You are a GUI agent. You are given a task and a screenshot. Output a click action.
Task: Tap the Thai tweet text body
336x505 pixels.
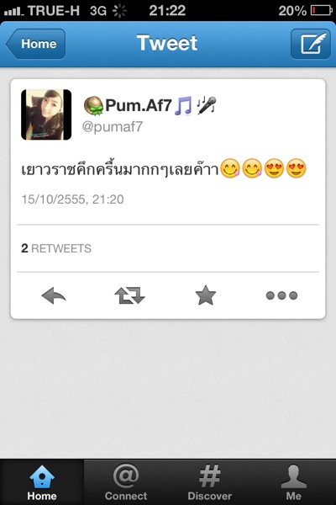[164, 168]
